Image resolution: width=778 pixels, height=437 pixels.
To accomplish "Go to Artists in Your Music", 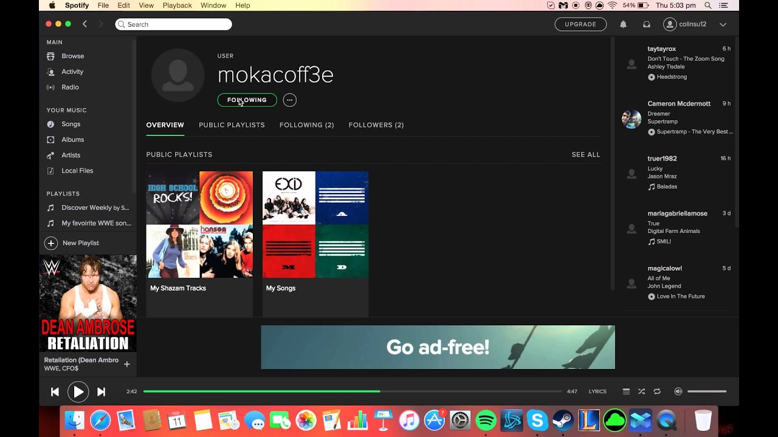I will pos(71,155).
